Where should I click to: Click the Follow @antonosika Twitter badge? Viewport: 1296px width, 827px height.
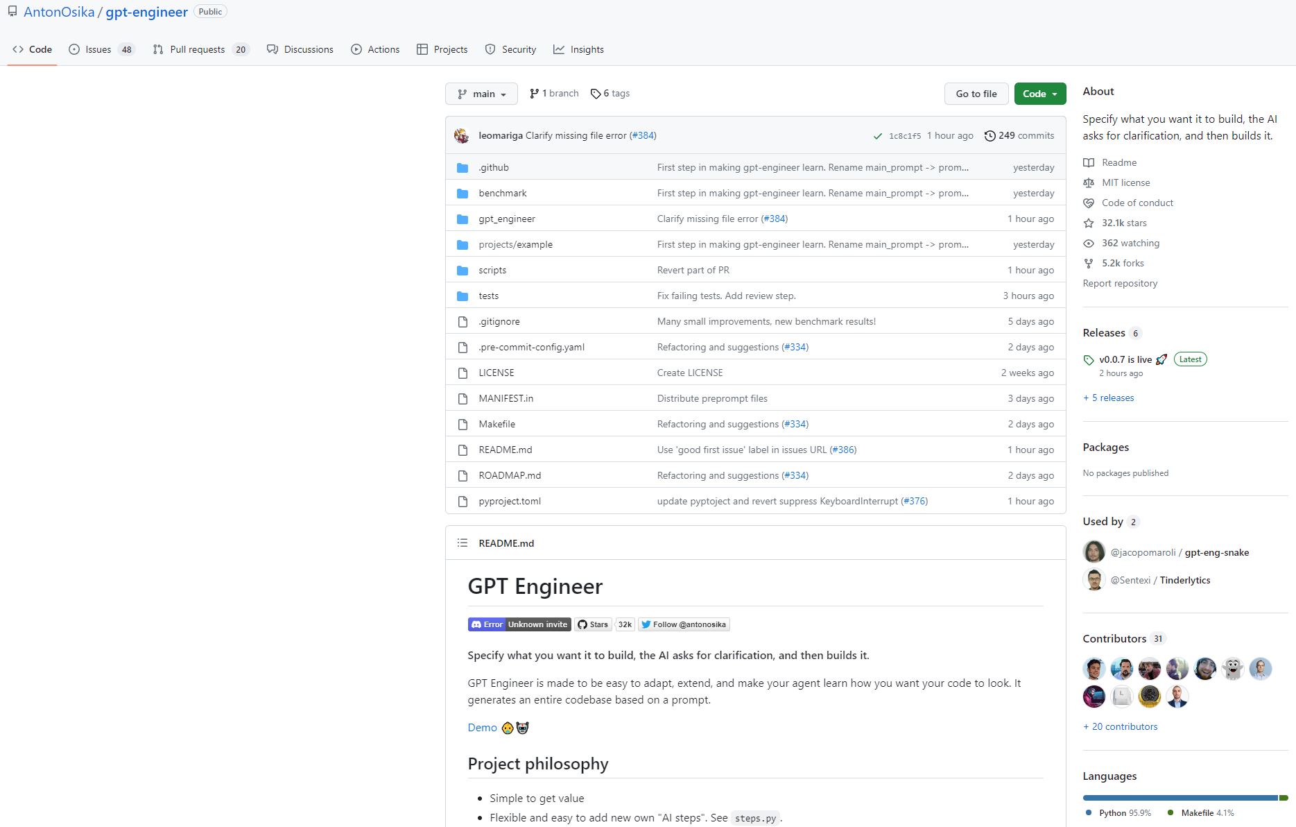(x=684, y=624)
